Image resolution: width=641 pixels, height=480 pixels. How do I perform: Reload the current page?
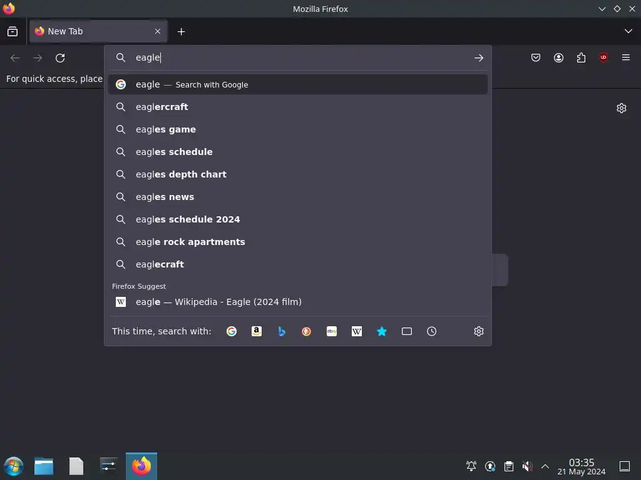60,58
